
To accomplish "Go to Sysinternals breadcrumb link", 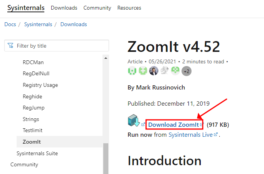I will (38, 24).
